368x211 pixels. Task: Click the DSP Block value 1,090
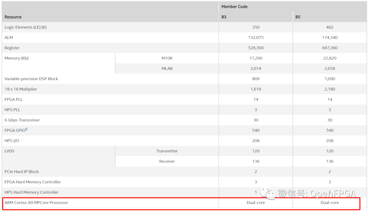(x=330, y=79)
